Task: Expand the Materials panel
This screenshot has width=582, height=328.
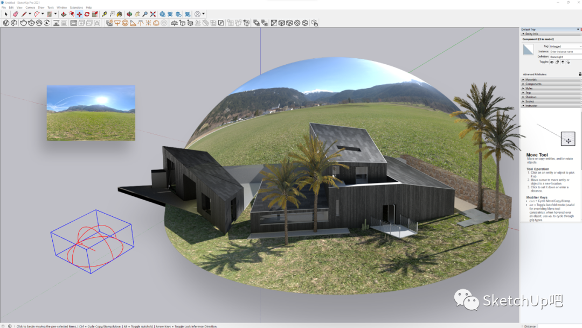Action: (x=523, y=79)
